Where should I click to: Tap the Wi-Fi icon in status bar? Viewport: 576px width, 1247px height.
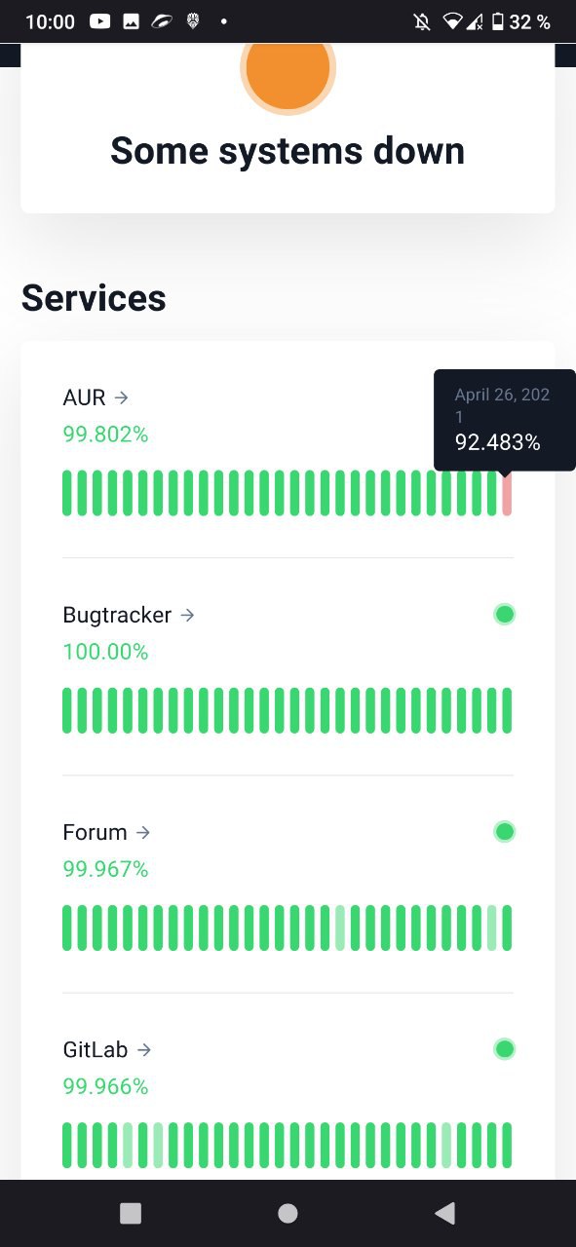pyautogui.click(x=451, y=21)
